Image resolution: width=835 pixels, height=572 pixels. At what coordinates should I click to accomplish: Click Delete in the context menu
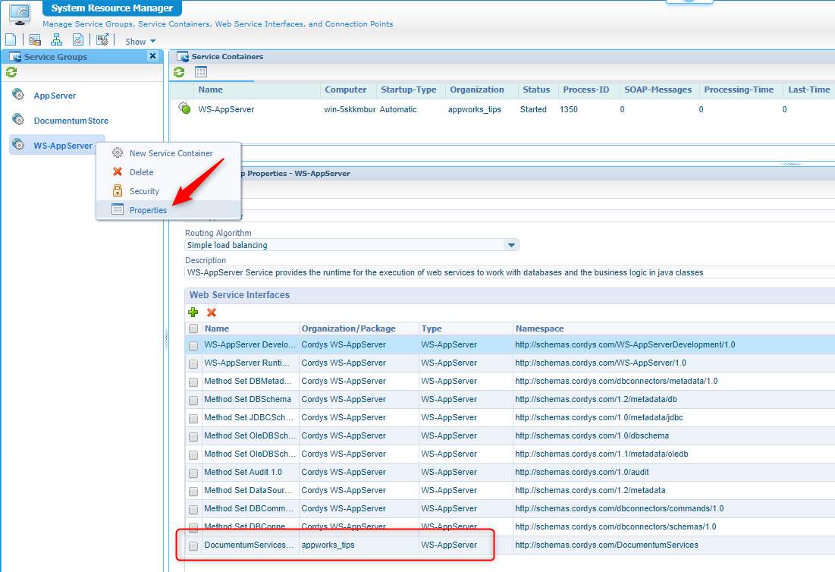(x=141, y=172)
